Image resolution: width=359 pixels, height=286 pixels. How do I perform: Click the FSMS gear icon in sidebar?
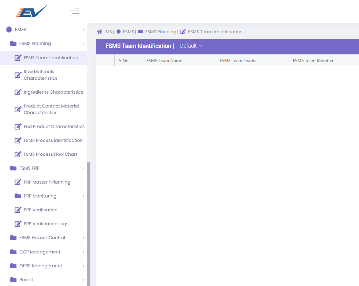pos(9,30)
